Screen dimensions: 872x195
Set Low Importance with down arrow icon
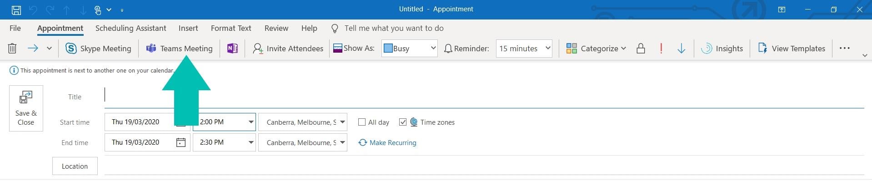point(681,48)
